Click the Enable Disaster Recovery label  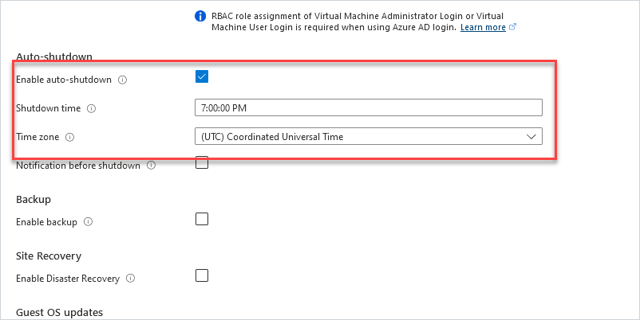pos(68,279)
